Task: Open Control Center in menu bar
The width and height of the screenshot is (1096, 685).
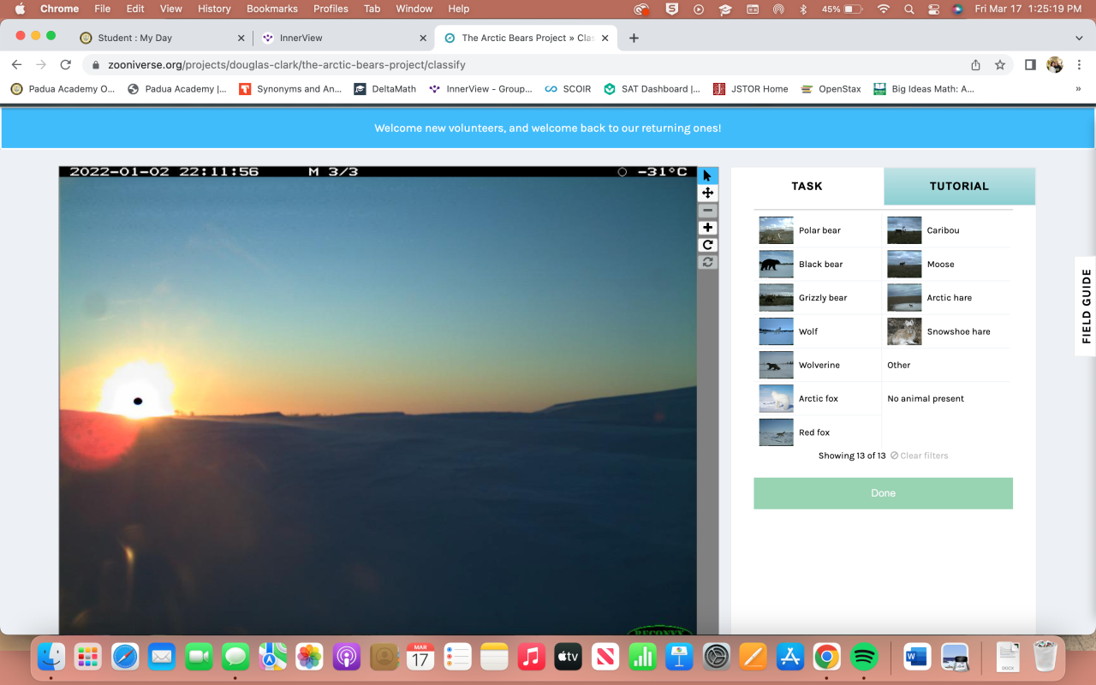Action: click(x=932, y=9)
